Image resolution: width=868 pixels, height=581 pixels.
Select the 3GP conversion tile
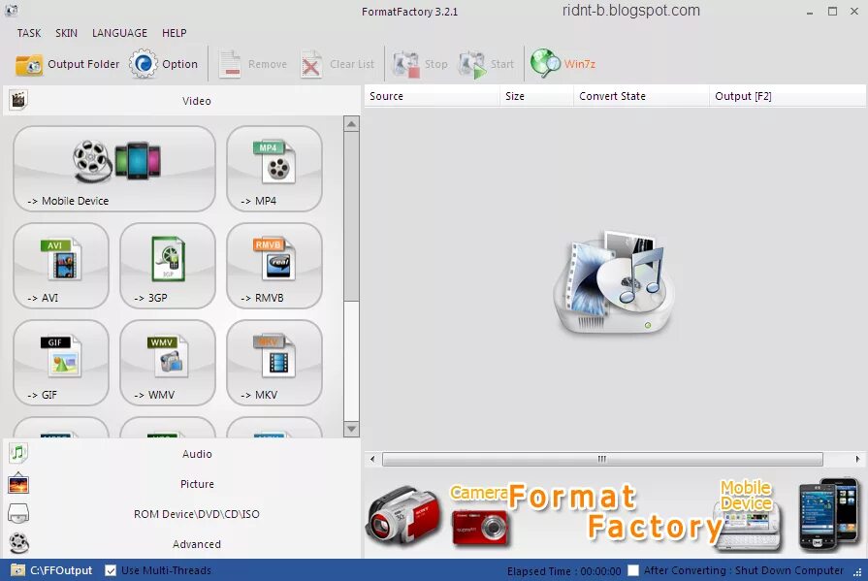[168, 266]
